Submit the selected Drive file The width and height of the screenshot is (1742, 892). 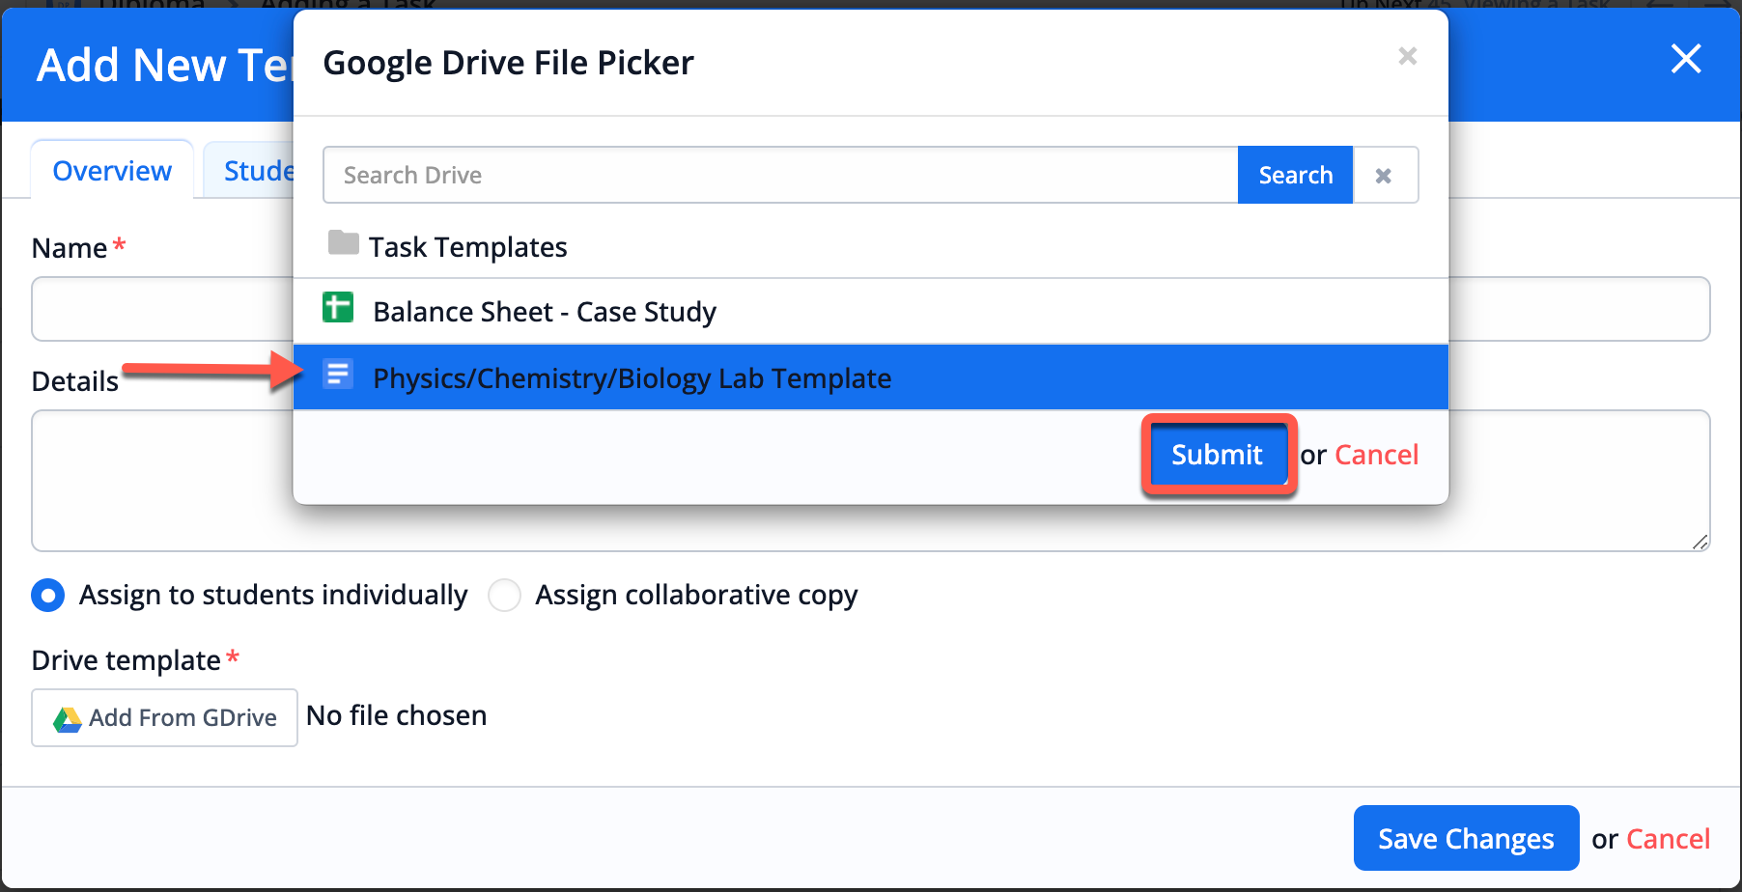coord(1217,455)
